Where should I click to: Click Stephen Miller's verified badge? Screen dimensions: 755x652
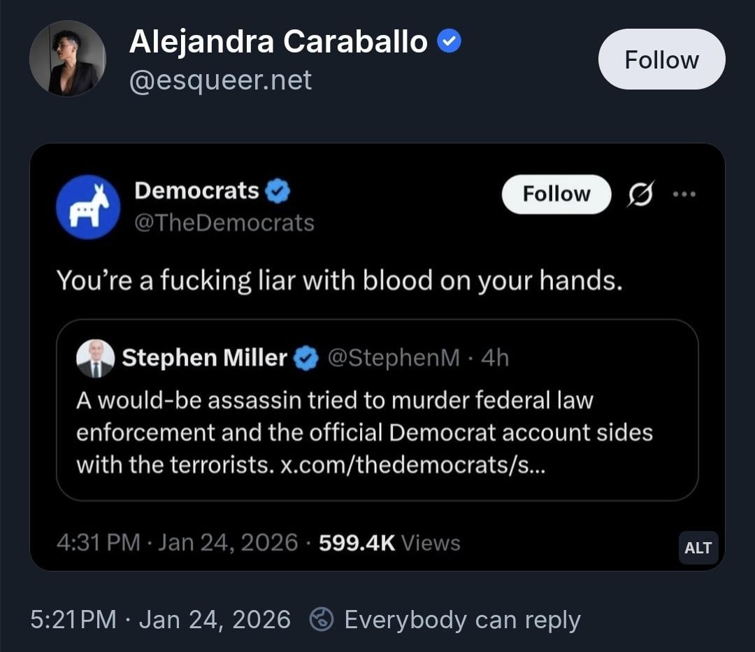click(305, 358)
